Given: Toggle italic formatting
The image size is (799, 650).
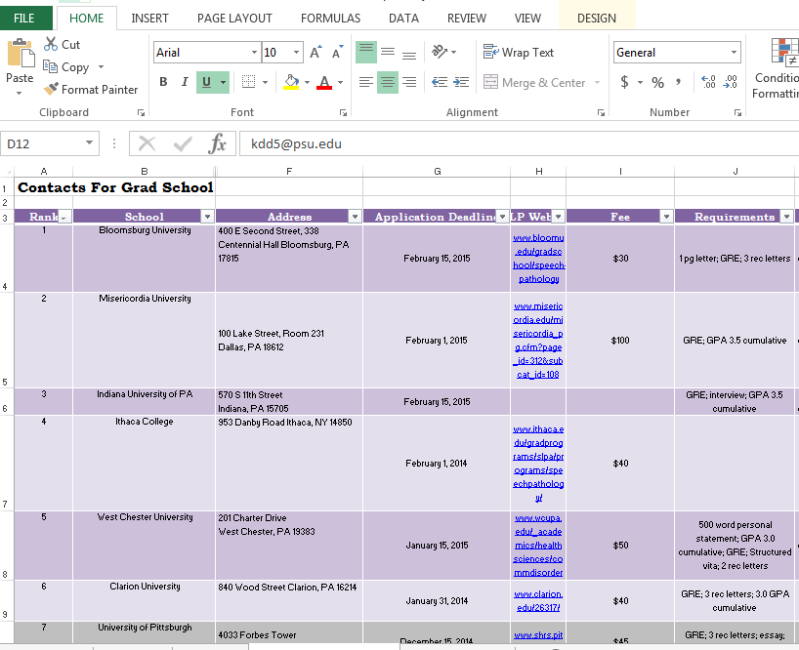Looking at the screenshot, I should (185, 81).
